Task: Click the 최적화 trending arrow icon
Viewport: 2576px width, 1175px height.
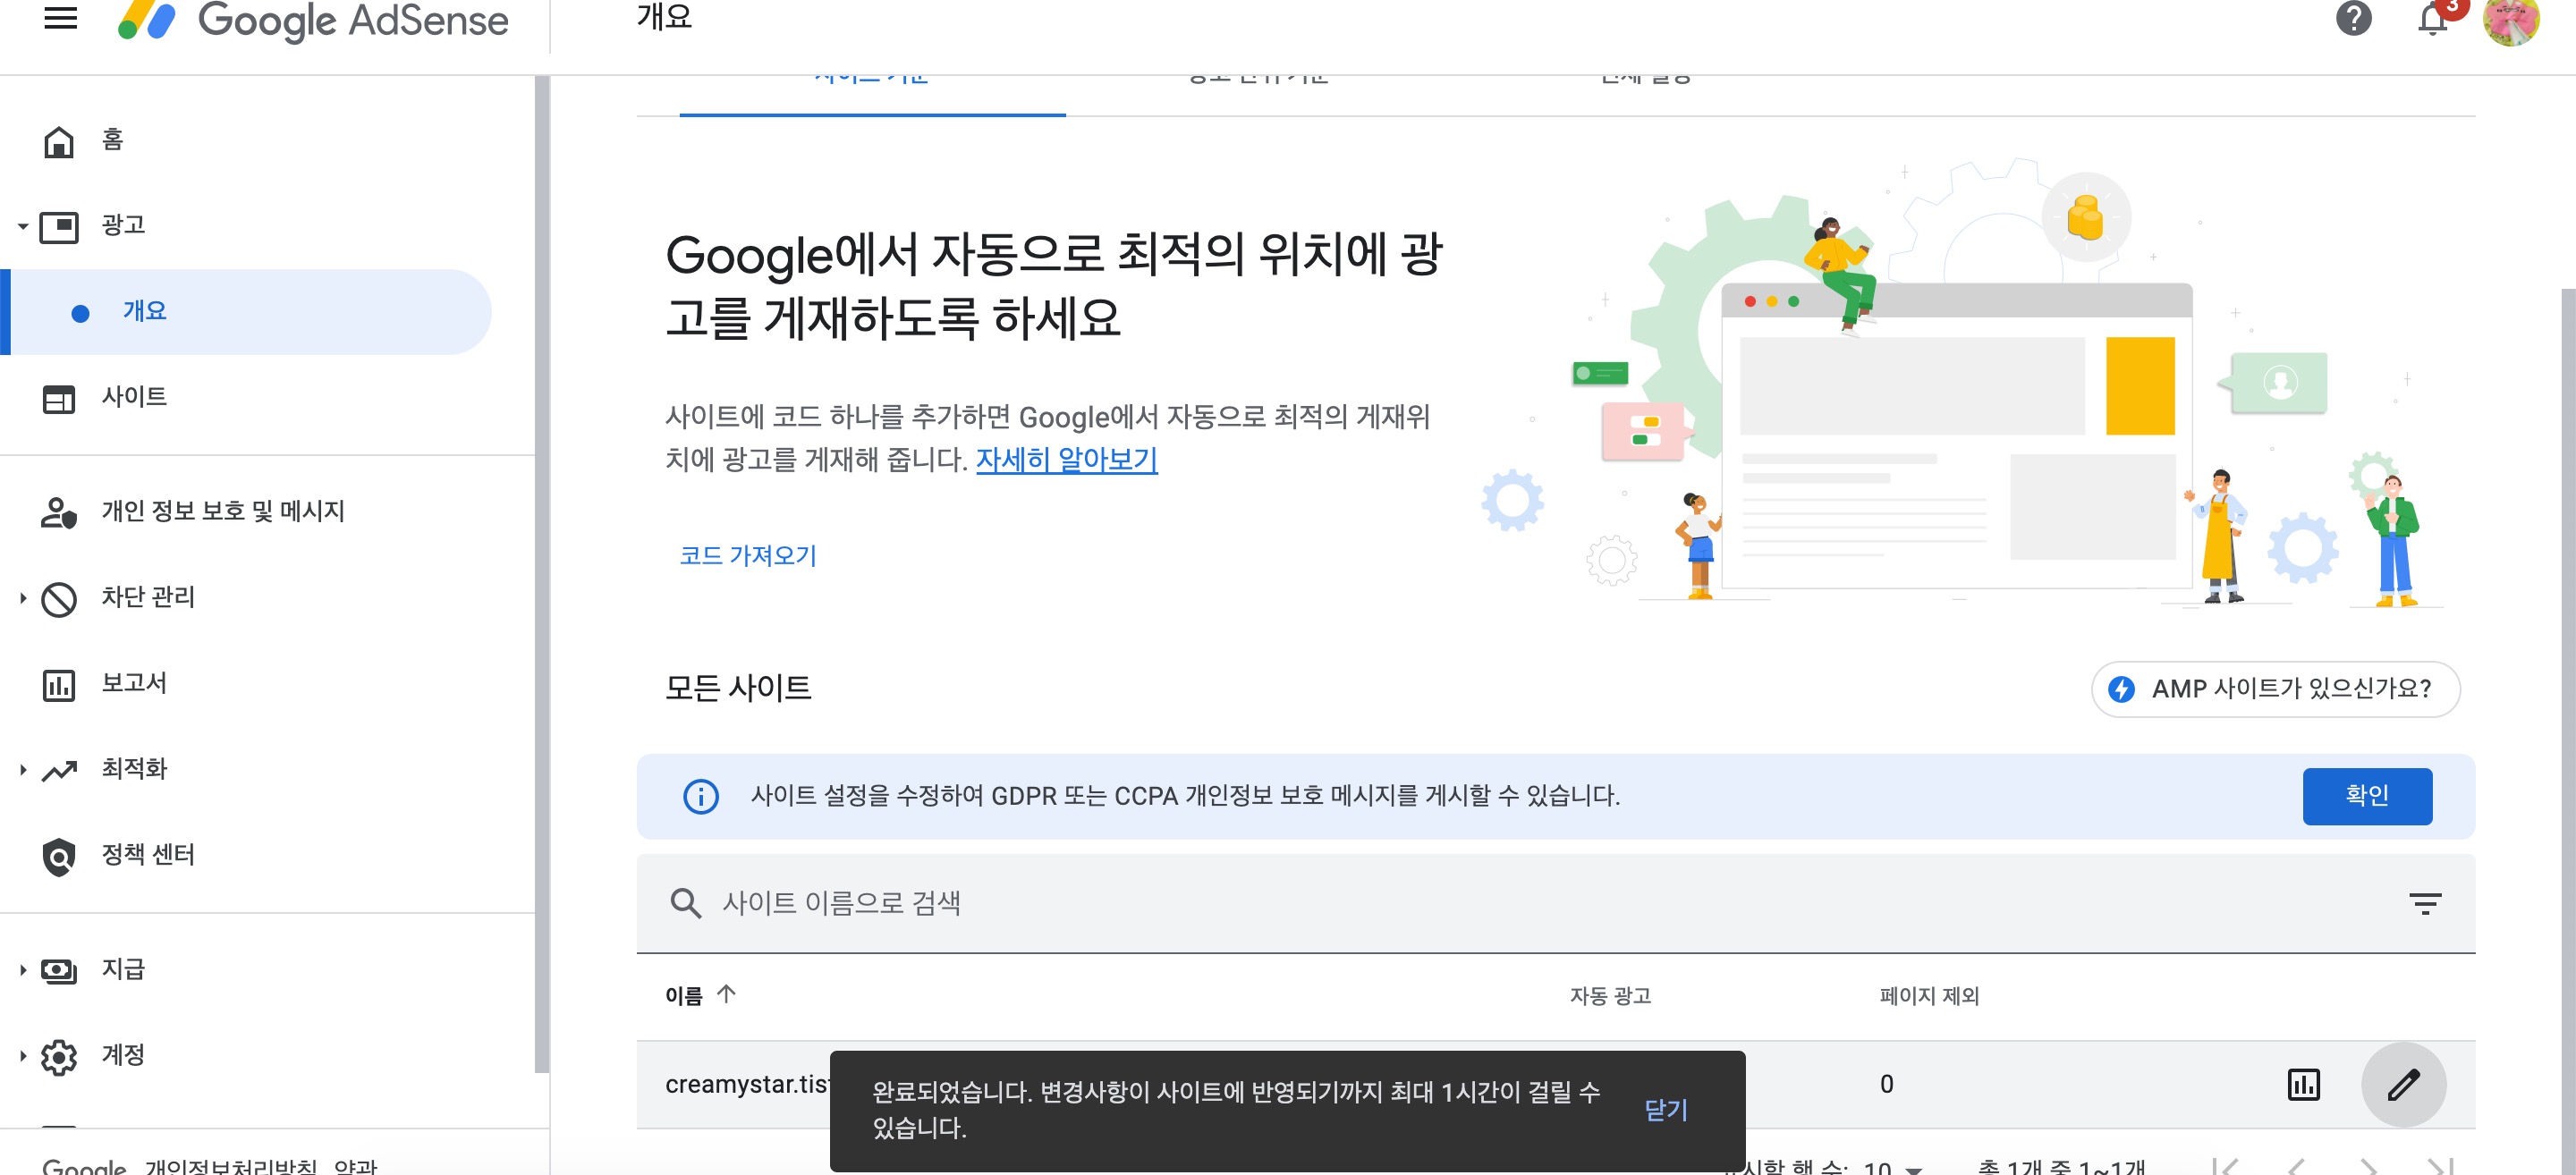Action: pos(59,770)
